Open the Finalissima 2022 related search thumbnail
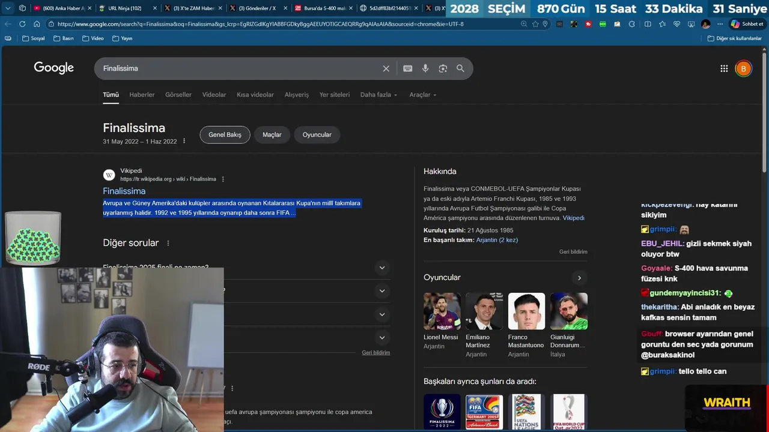This screenshot has width=769, height=432. click(x=442, y=412)
